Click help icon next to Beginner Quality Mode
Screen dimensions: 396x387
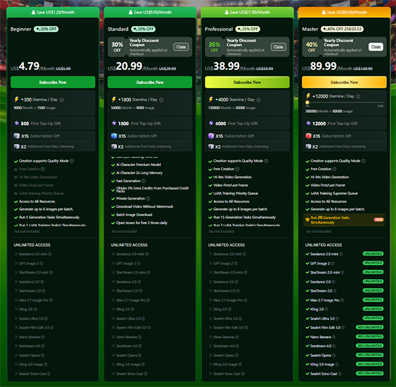[x=72, y=161]
